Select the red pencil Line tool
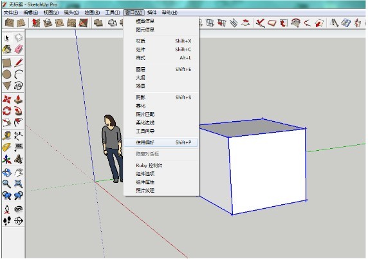 [19, 63]
